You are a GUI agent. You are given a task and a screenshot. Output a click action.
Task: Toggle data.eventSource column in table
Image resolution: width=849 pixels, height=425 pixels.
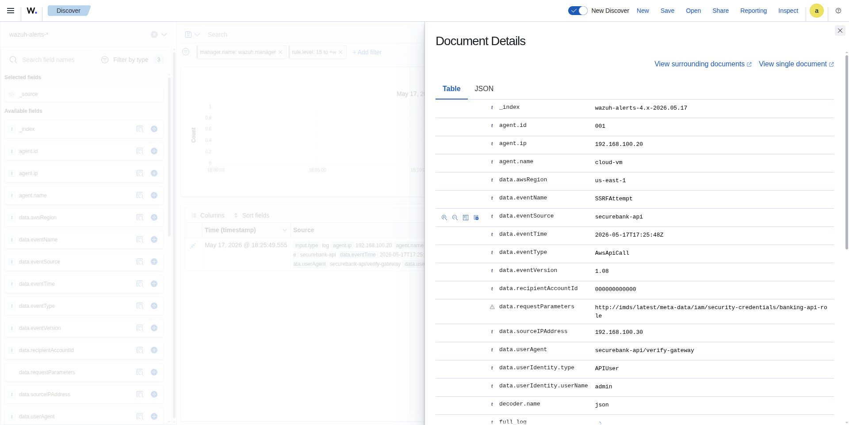click(x=466, y=218)
